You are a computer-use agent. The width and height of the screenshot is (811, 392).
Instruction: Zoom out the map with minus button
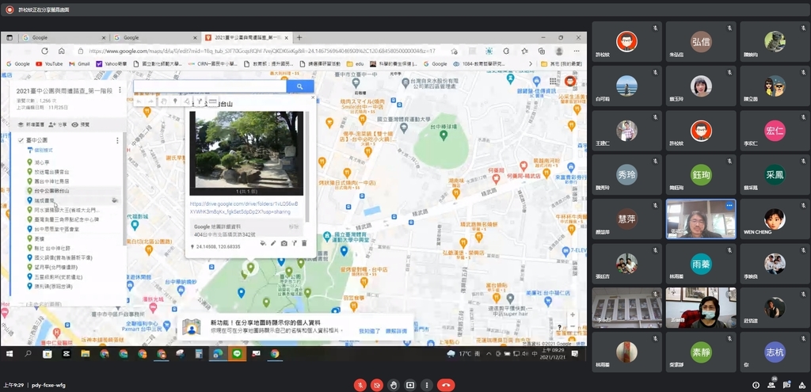[x=573, y=326]
